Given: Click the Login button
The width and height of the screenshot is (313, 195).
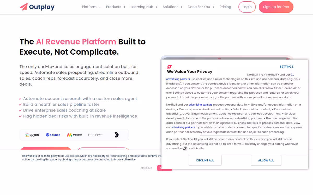Looking at the screenshot, I should pos(247,7).
